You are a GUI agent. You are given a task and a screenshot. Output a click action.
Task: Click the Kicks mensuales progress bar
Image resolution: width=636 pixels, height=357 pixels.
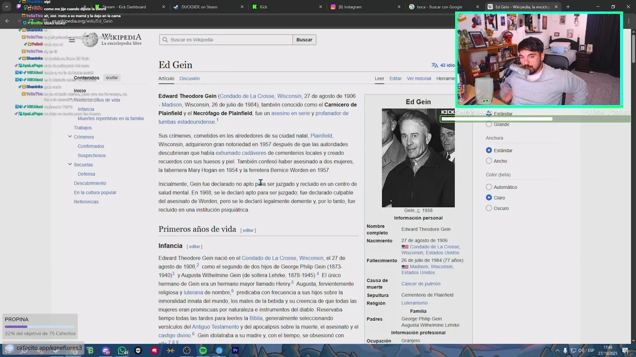pos(535,119)
